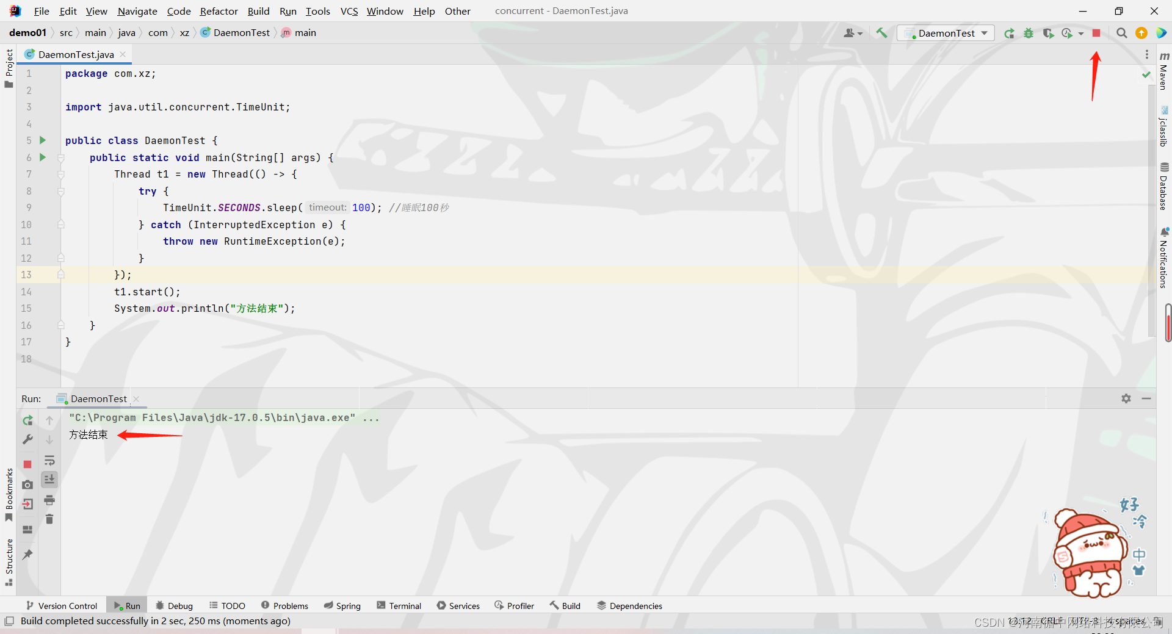
Task: Move up stack trace arrow in Run panel
Action: (49, 420)
